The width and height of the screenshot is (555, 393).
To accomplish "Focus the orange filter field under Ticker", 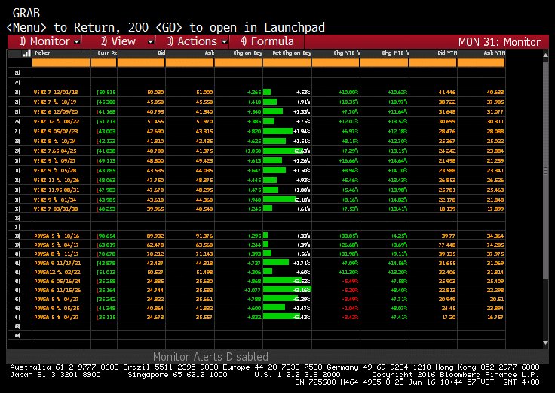I will pos(61,62).
